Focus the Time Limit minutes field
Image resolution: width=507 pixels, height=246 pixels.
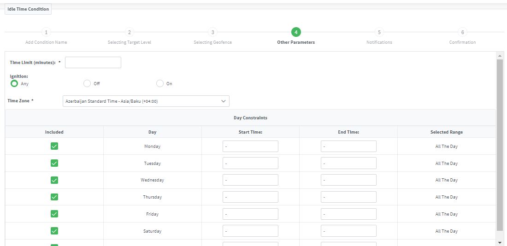93,62
